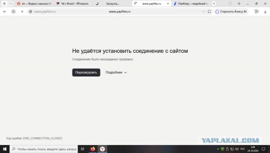Open the notification center icon

tap(263, 149)
